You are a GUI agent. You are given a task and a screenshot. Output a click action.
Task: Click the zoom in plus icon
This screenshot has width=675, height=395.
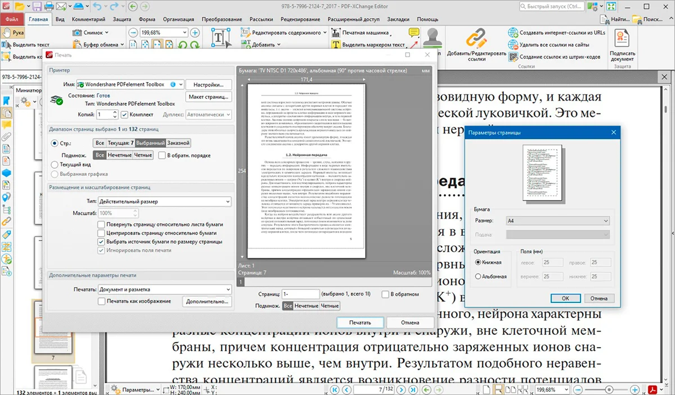coord(195,33)
